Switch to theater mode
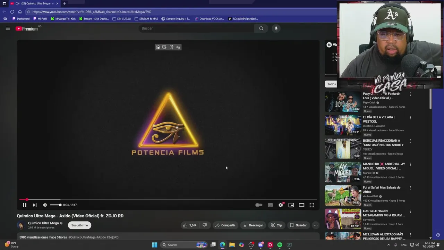Screen dimensions: 444x250 coord(301,205)
